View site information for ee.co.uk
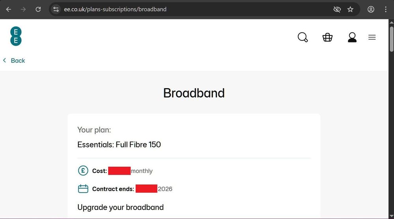The image size is (394, 219). [x=56, y=9]
